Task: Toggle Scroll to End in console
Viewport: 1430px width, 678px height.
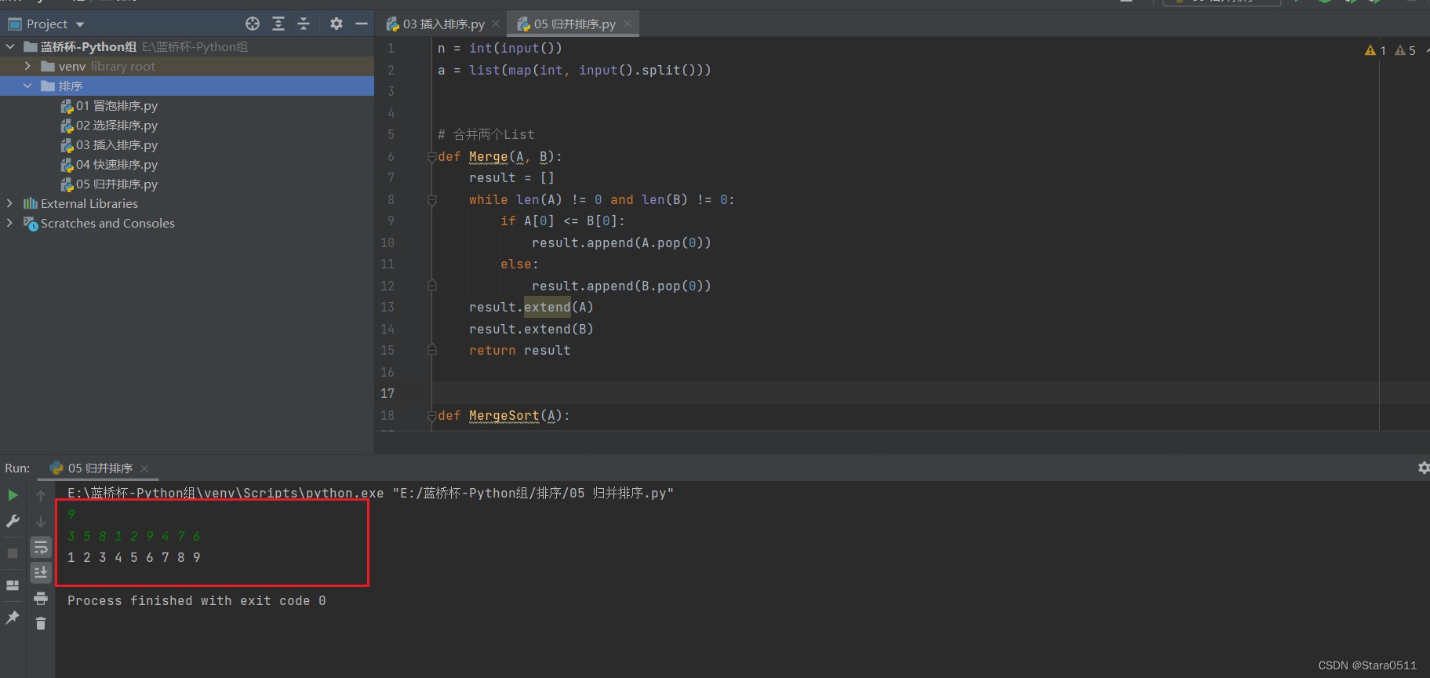Action: tap(41, 573)
